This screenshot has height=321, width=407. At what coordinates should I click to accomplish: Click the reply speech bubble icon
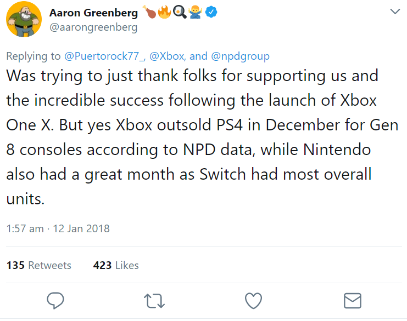tap(55, 300)
